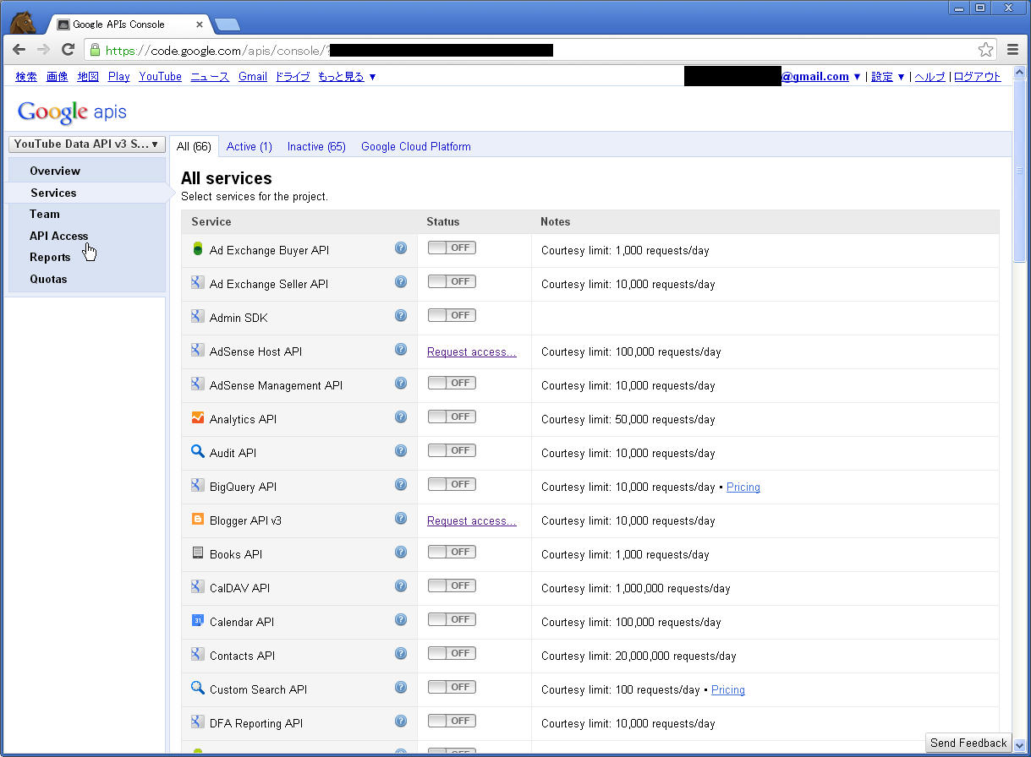Expand the もっと見る menu
This screenshot has width=1031, height=757.
347,77
